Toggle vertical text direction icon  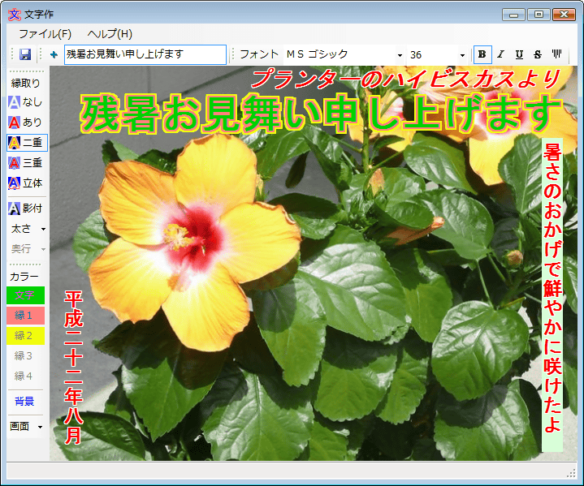[x=556, y=54]
